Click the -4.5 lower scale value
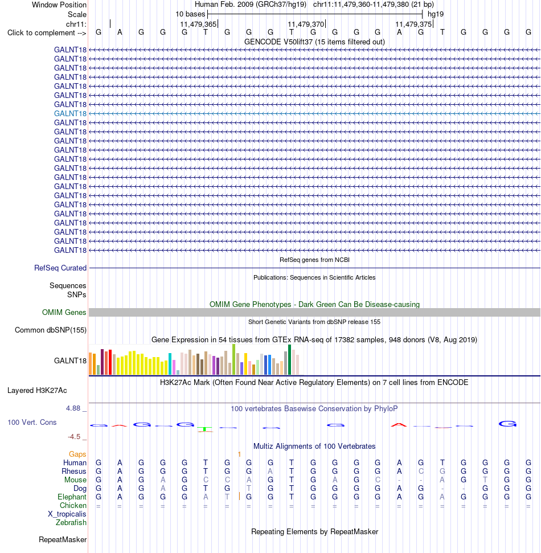 [74, 437]
